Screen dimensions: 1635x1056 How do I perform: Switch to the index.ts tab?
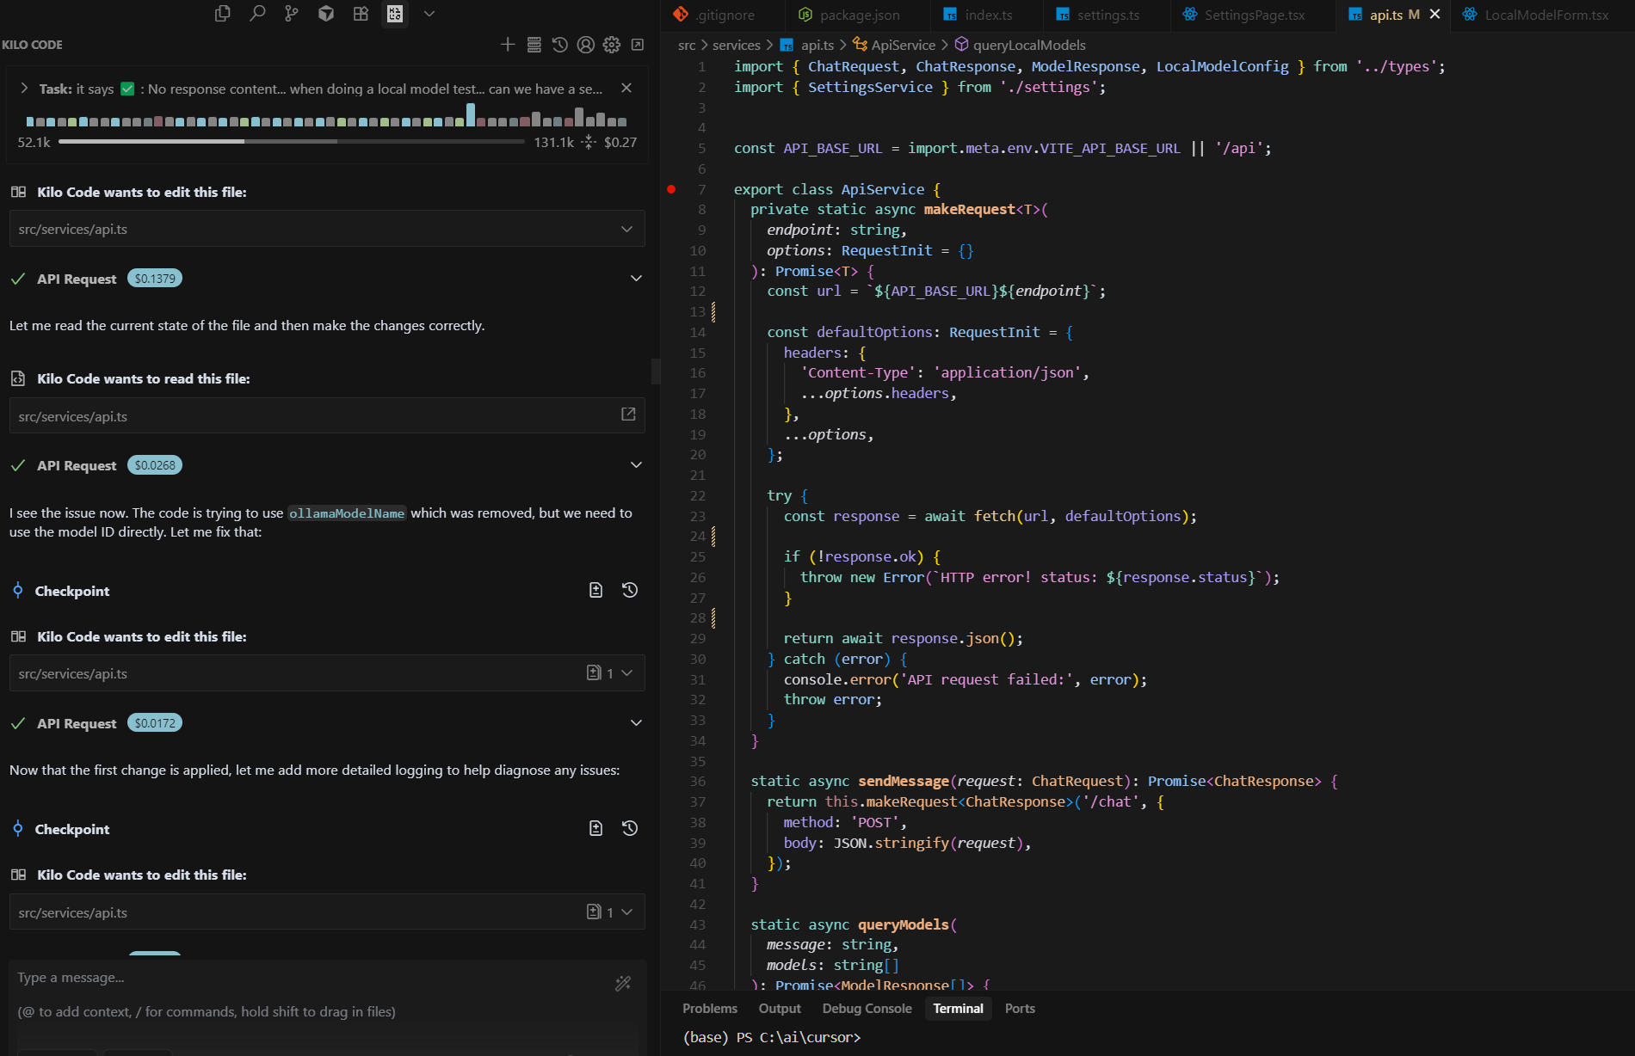(986, 15)
